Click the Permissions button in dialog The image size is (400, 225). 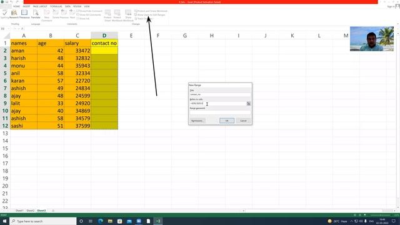click(197, 121)
